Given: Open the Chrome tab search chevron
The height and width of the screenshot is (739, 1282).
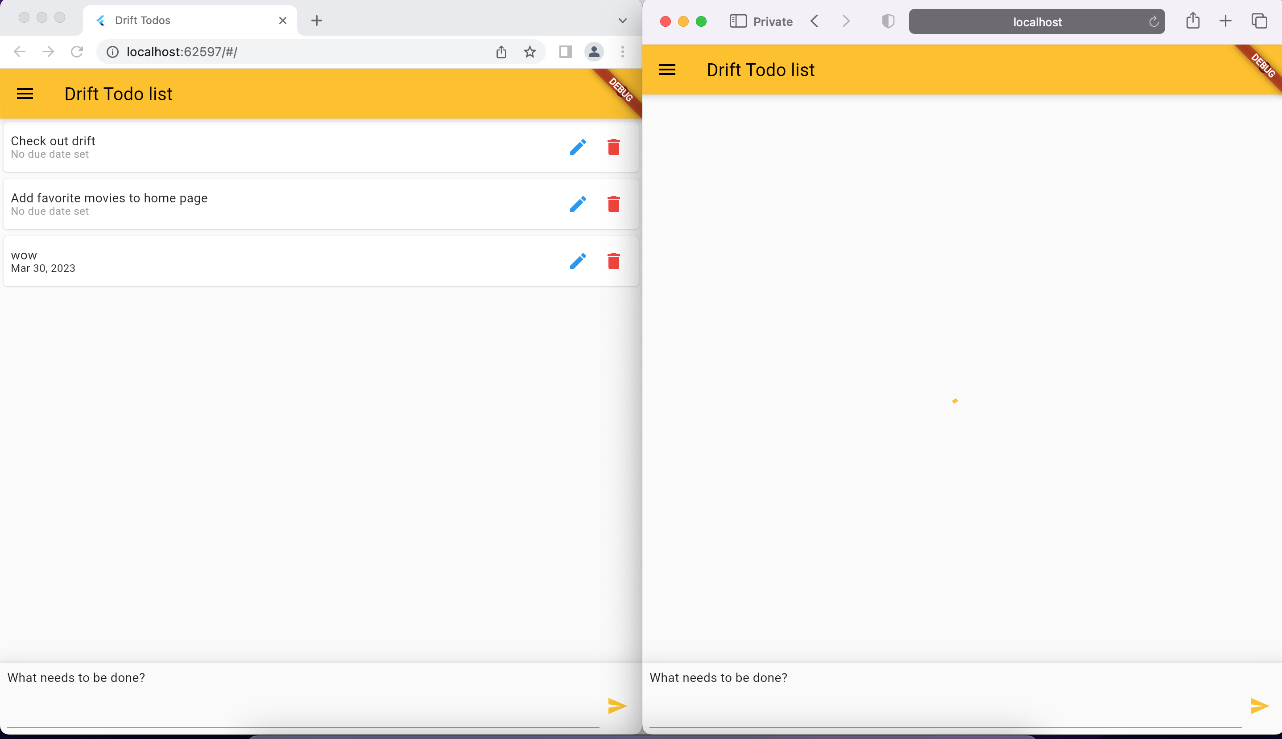Looking at the screenshot, I should point(622,21).
